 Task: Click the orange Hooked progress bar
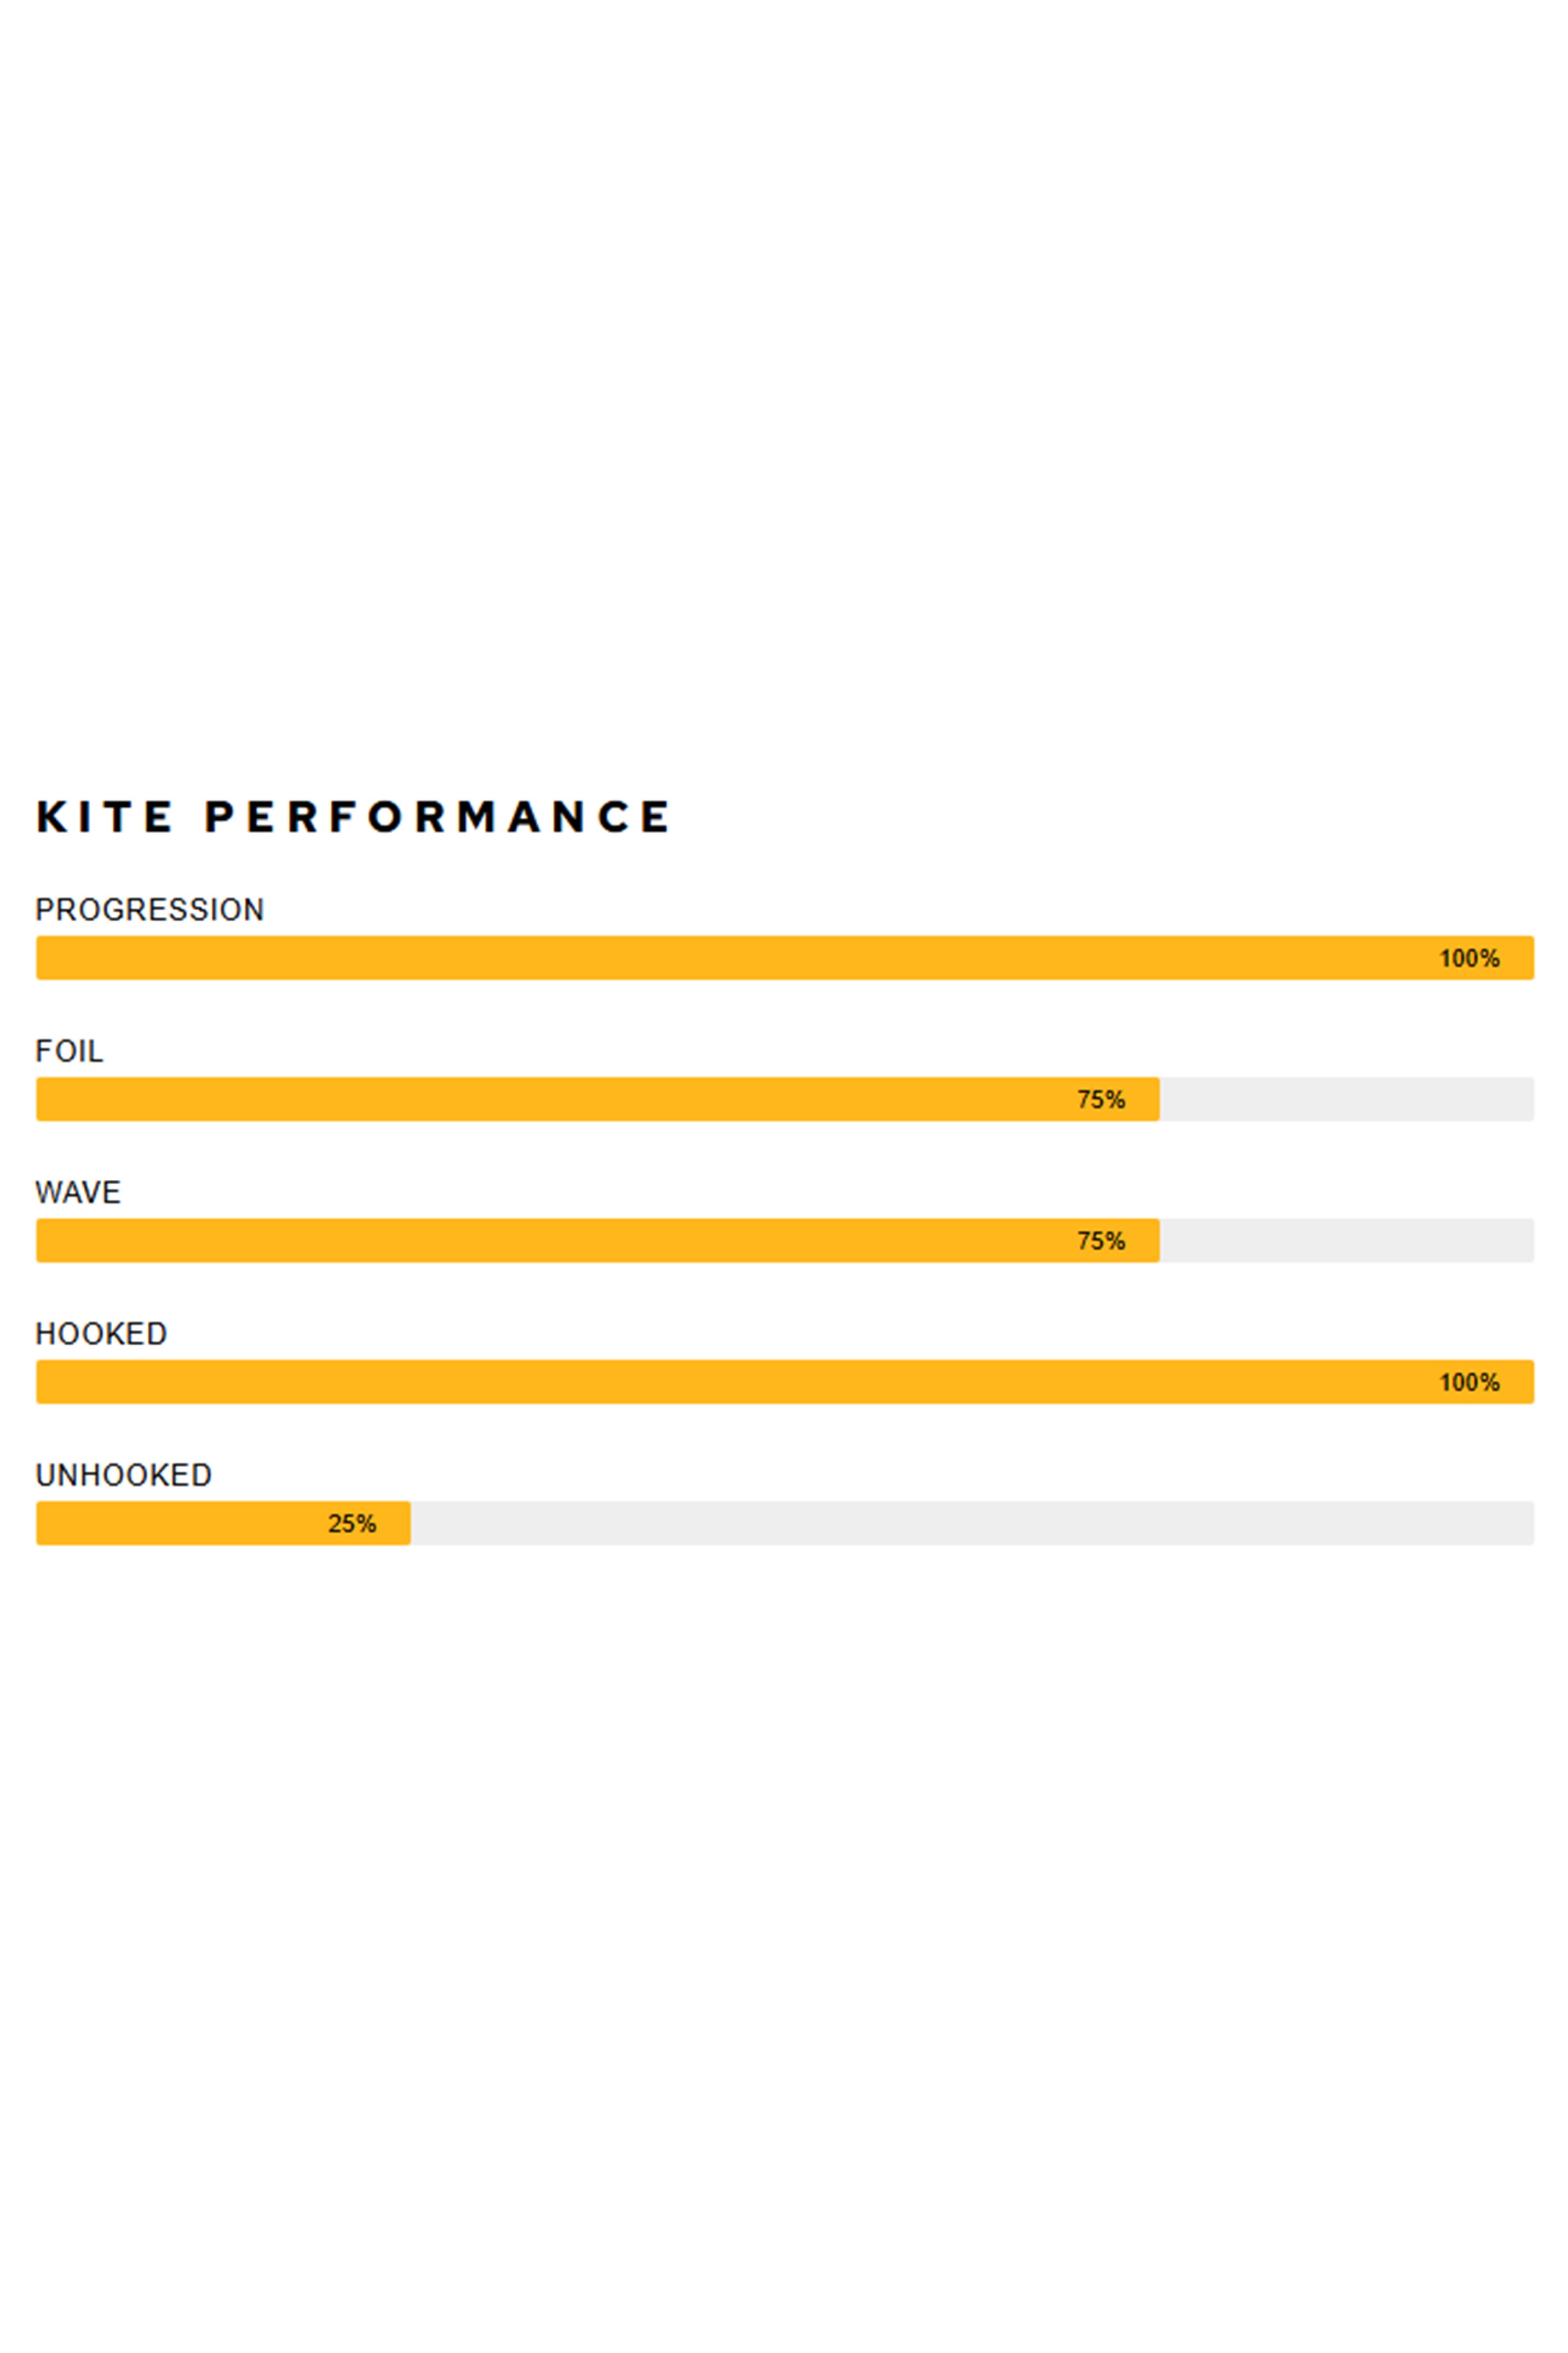point(700,1381)
